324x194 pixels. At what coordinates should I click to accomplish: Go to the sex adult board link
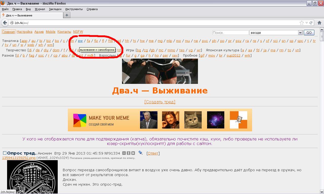pyautogui.click(x=175, y=56)
